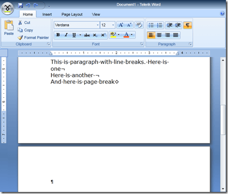This screenshot has height=194, width=228.
Task: Select Align Right paragraph alignment
Action: [x=167, y=35]
